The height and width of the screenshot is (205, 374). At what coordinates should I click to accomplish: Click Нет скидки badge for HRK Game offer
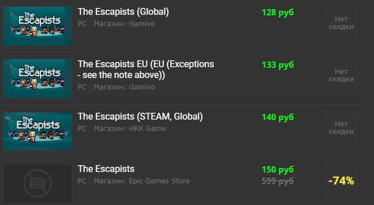pyautogui.click(x=341, y=128)
